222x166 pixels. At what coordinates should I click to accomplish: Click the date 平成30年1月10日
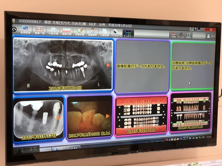click(120, 25)
